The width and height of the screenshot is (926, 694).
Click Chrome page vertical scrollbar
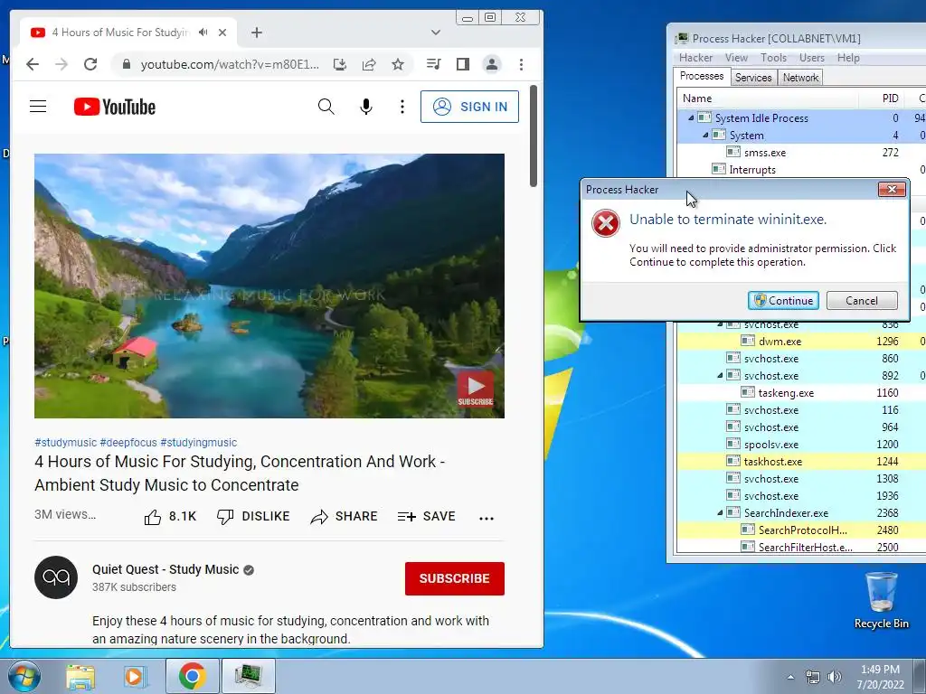tap(534, 136)
